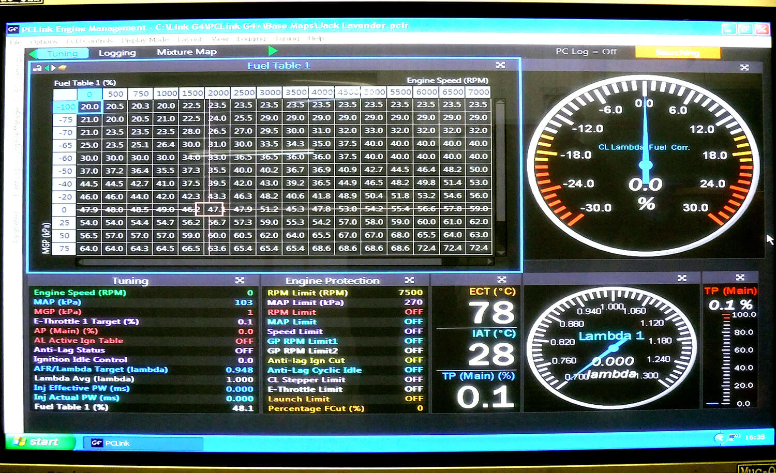The width and height of the screenshot is (776, 473).
Task: Click green right arrow after Mixture Map tab
Action: [273, 51]
